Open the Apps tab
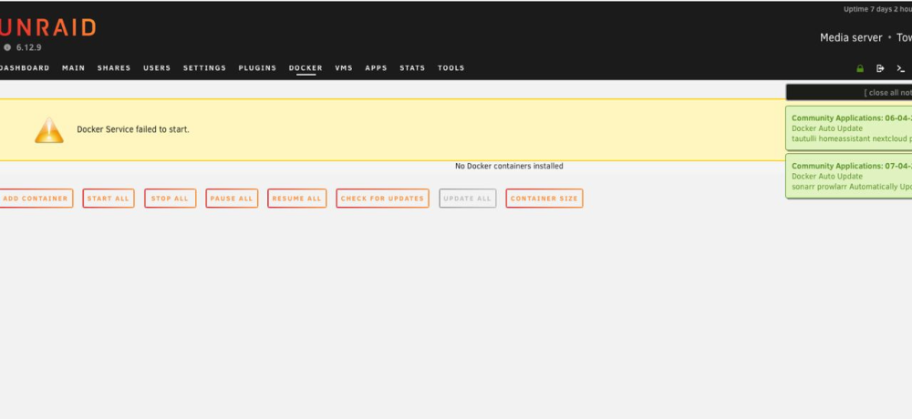This screenshot has width=912, height=419. (x=377, y=68)
